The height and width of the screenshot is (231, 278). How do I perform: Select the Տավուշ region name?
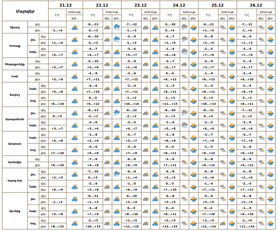coord(15,95)
